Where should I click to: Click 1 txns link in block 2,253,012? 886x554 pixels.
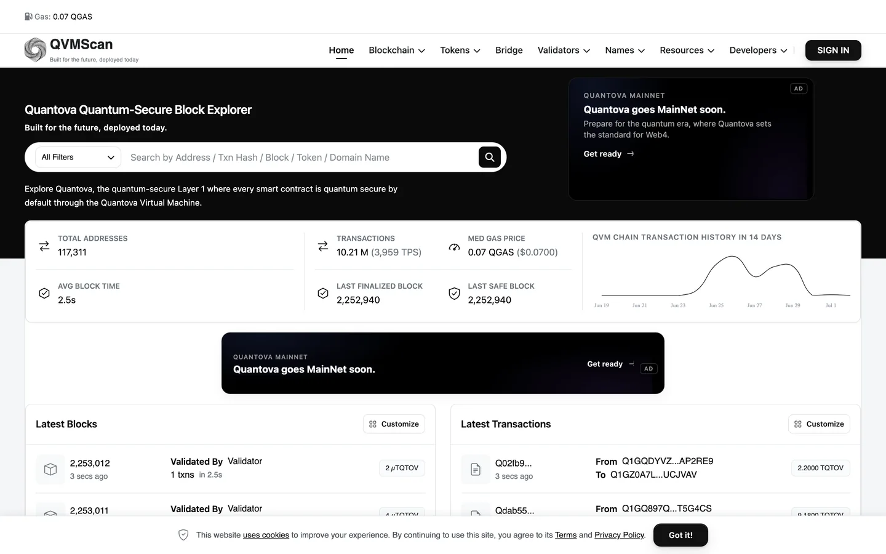click(182, 475)
